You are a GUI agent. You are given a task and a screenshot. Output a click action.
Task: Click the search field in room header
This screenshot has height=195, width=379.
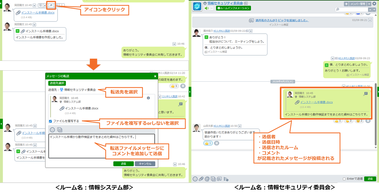point(351,9)
